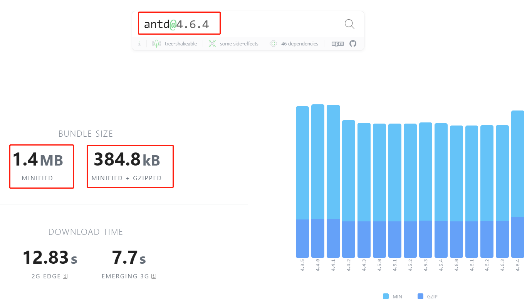Image resolution: width=532 pixels, height=308 pixels.
Task: Click the tree-shakeable label
Action: click(181, 44)
